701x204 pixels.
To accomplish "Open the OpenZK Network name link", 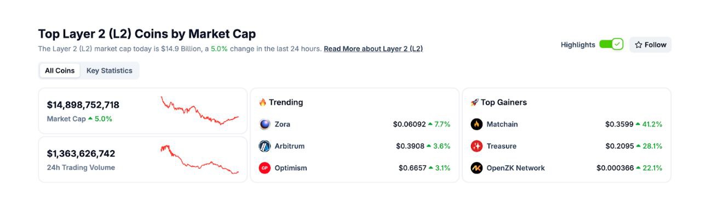I will pyautogui.click(x=515, y=168).
